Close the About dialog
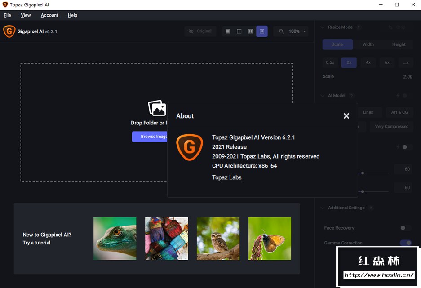 tap(346, 115)
